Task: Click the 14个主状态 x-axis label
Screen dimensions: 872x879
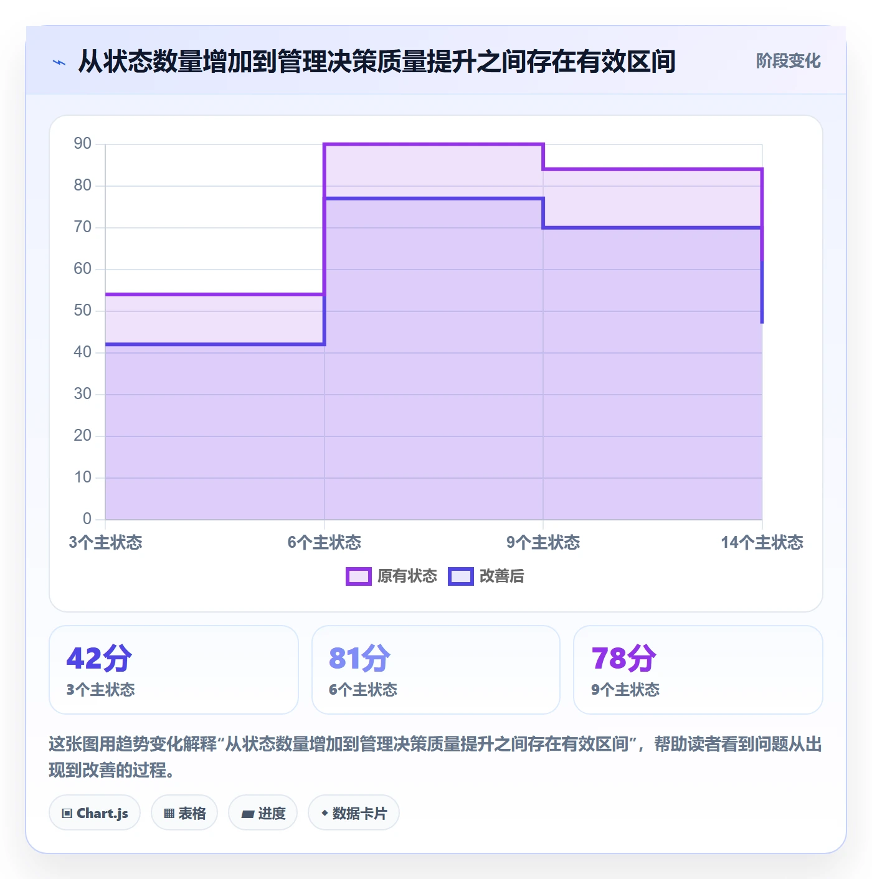Action: point(762,543)
